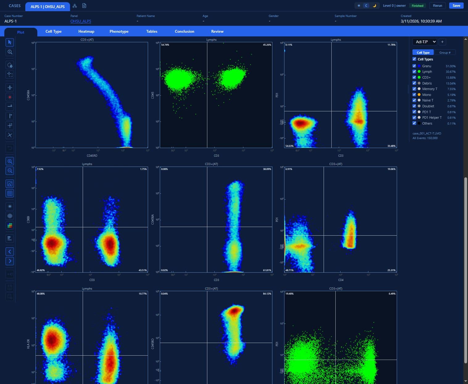The height and width of the screenshot is (384, 468).
Task: Enable light theme with the sun toggle
Action: 358,6
